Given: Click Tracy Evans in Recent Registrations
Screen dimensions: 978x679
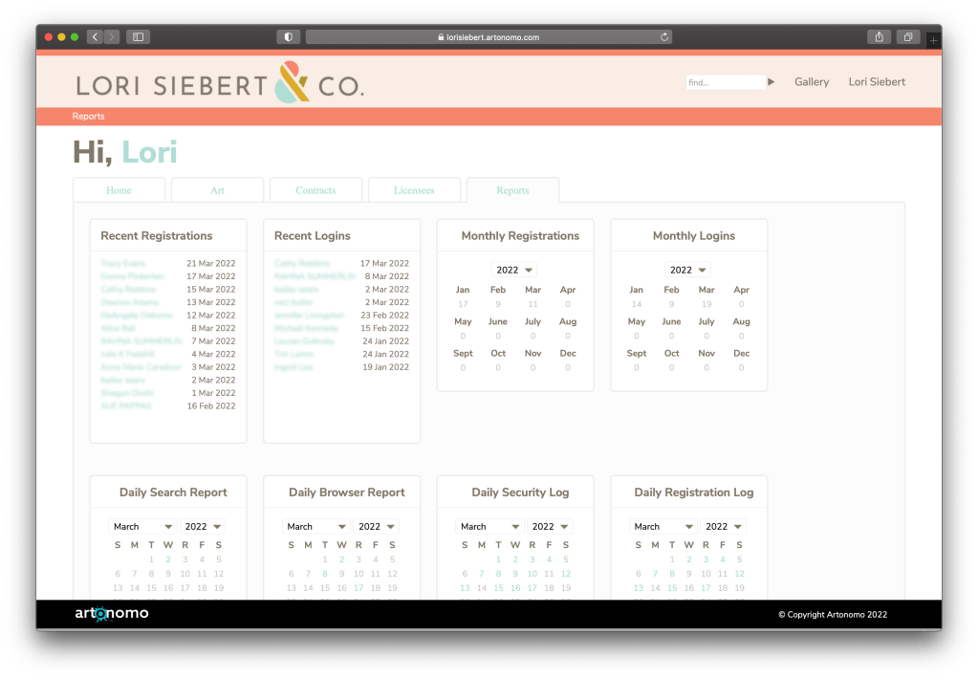Looking at the screenshot, I should point(123,263).
